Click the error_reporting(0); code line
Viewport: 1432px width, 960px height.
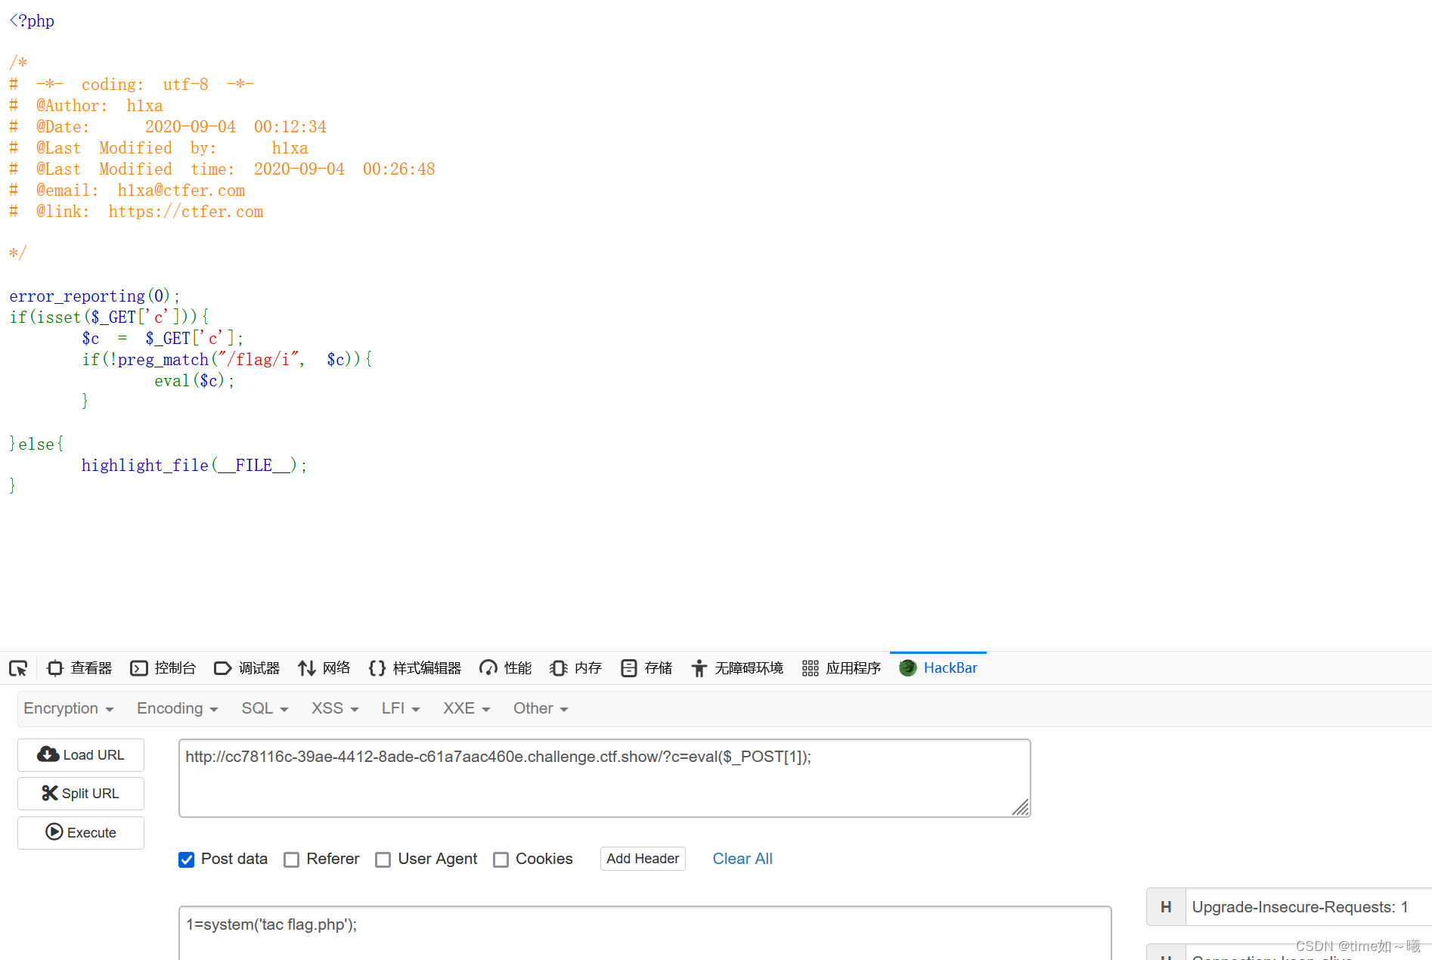click(x=95, y=296)
